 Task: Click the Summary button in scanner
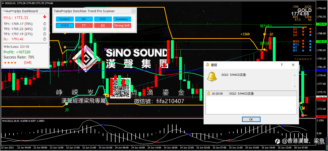click(x=122, y=19)
